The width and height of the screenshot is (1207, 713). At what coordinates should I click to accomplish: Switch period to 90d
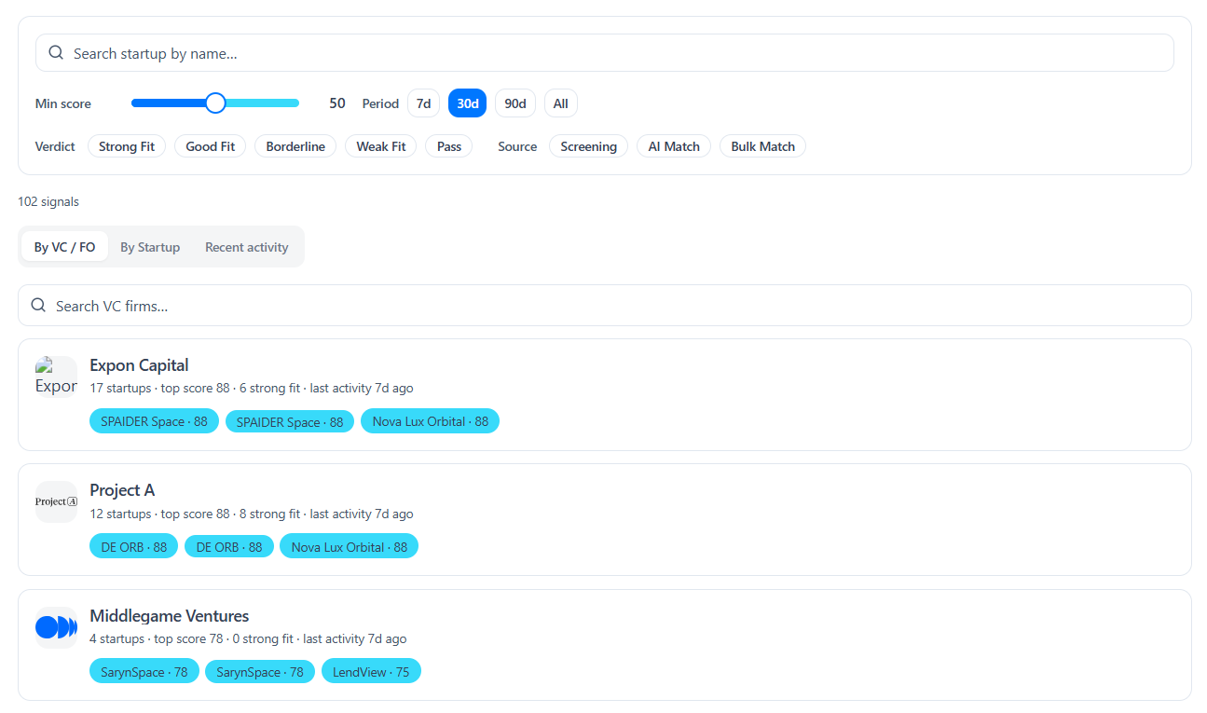515,103
